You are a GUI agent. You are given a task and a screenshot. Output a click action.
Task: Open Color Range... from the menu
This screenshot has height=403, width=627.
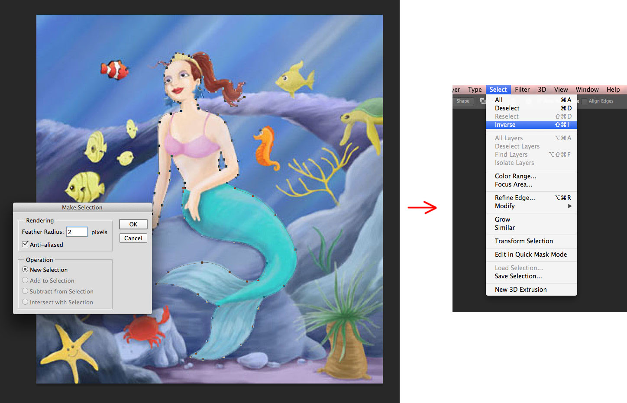[x=515, y=176]
